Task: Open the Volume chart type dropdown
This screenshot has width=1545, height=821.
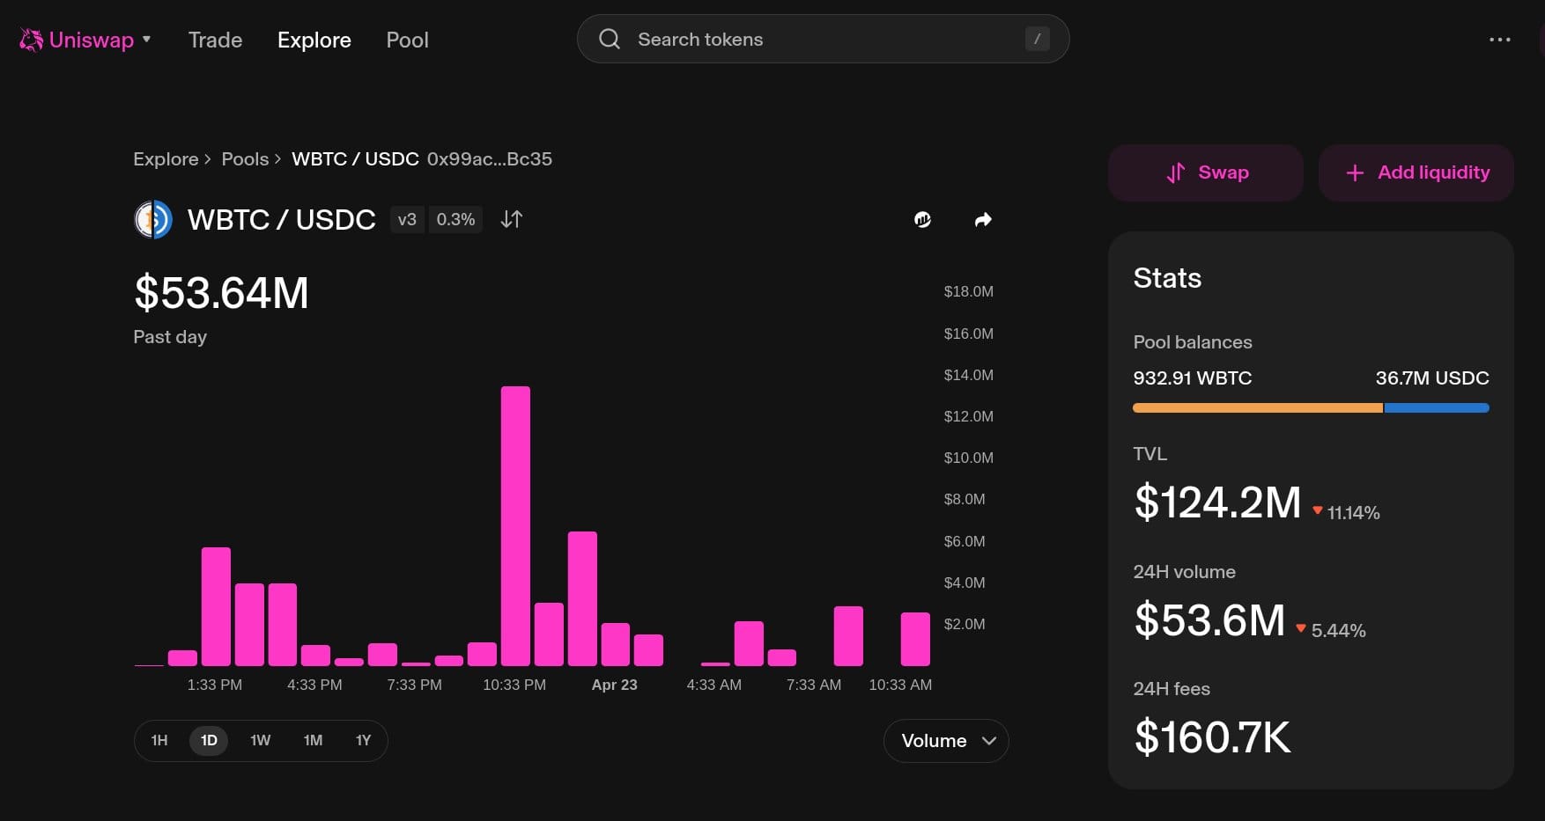Action: (x=946, y=741)
